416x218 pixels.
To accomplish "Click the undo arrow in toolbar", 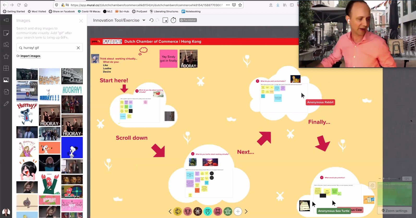I will 151,20.
